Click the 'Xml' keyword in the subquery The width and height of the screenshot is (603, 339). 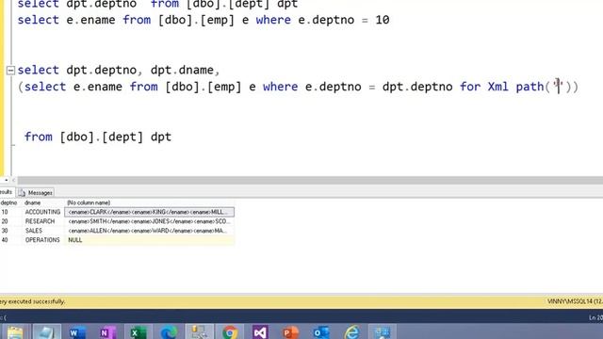pos(498,87)
